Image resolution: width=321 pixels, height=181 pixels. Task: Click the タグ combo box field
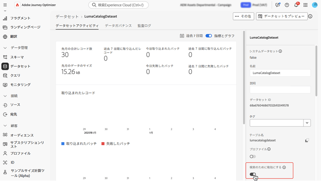coord(276,123)
